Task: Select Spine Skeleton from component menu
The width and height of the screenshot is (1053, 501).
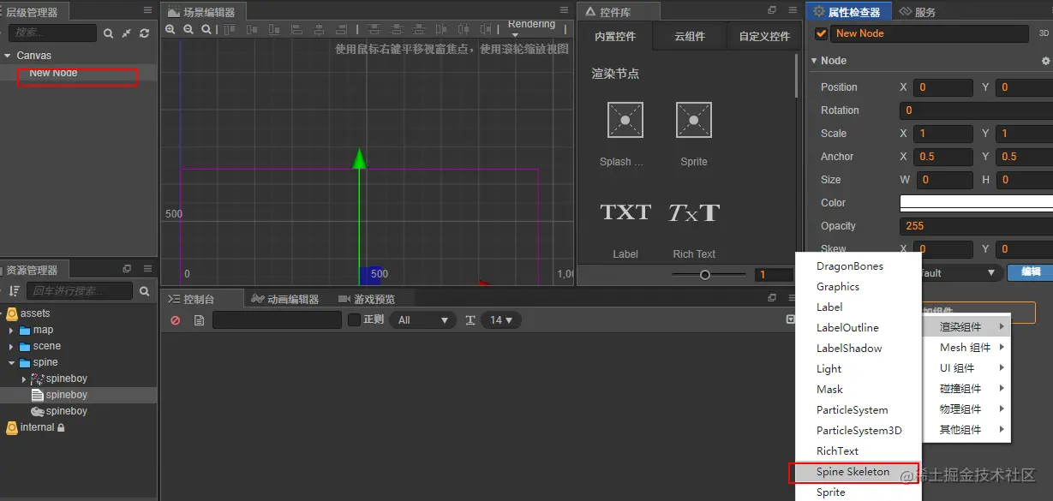Action: coord(858,472)
